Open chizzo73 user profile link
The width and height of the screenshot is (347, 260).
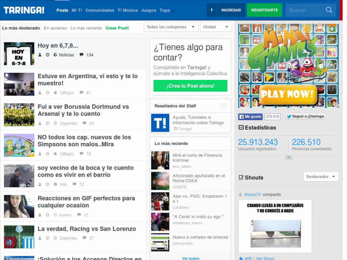click(x=252, y=194)
